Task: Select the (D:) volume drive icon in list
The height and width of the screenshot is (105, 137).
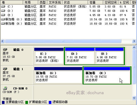Action: (3, 11)
